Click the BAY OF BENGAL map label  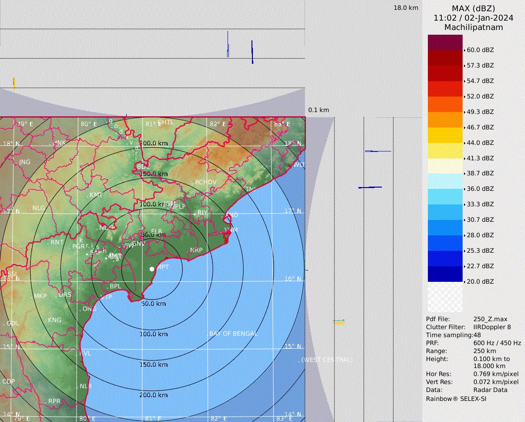233,334
